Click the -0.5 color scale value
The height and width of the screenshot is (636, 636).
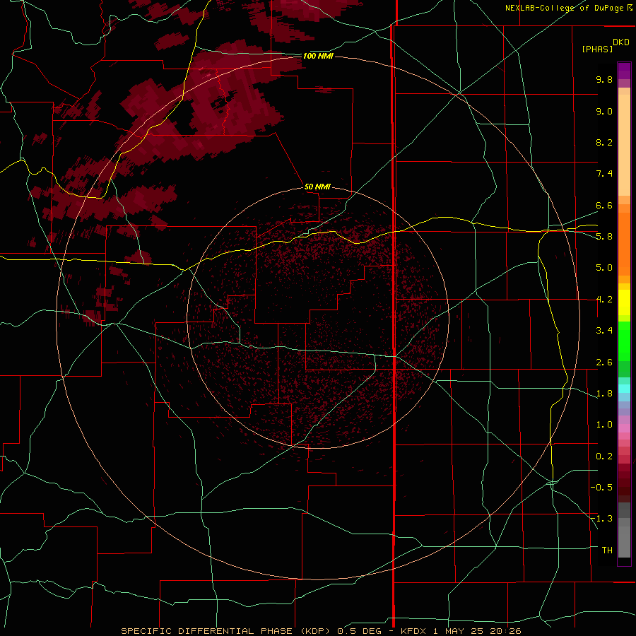(601, 488)
